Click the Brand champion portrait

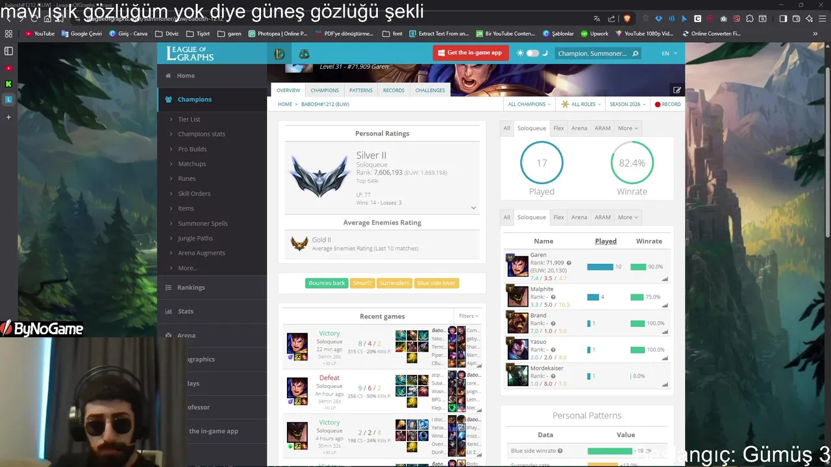517,322
